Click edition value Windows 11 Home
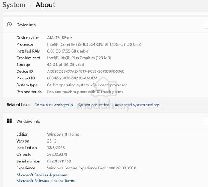The width and height of the screenshot is (208, 187). coord(63,134)
